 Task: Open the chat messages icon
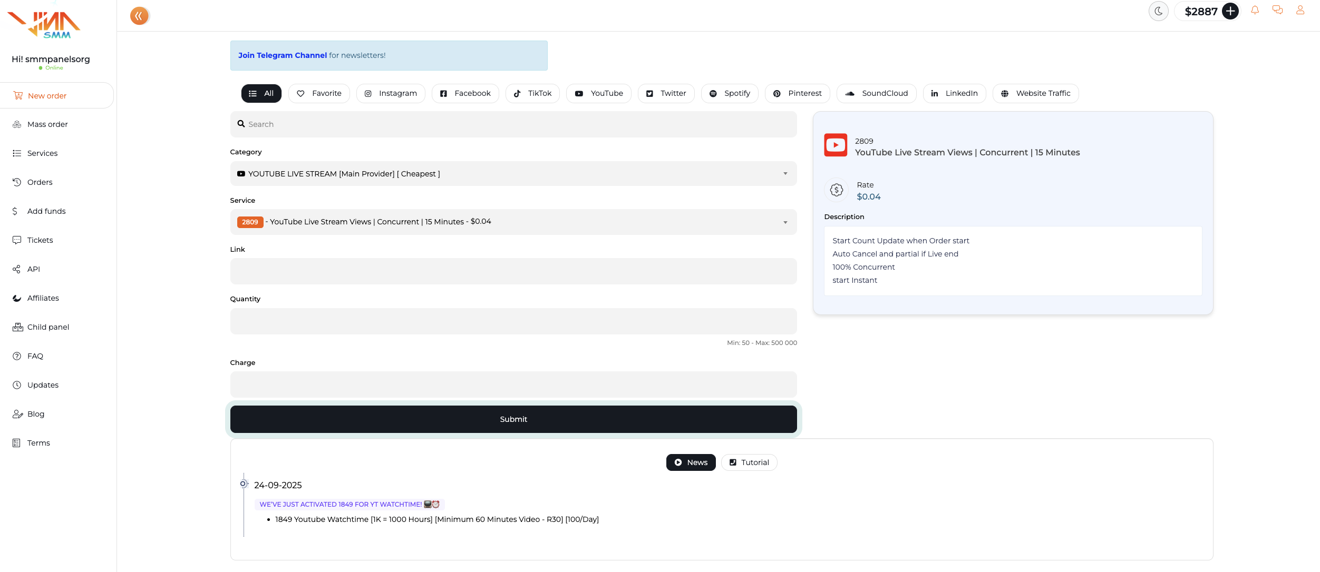[x=1277, y=10]
